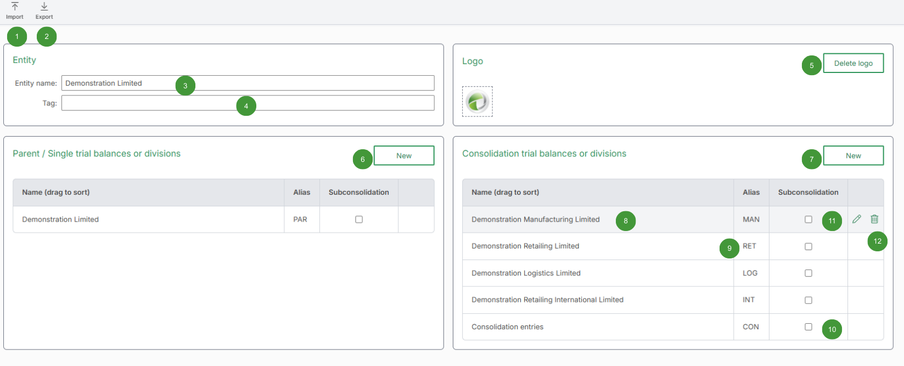The width and height of the screenshot is (904, 366).
Task: Enable Subconsolidation for Demonstration Manufacturing Limited
Action: tap(808, 219)
